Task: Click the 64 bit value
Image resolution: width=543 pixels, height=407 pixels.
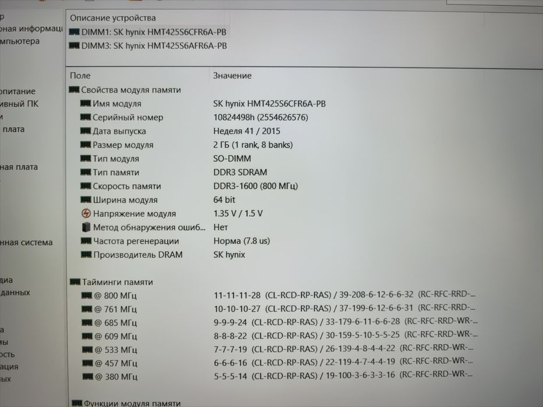Action: [x=225, y=199]
